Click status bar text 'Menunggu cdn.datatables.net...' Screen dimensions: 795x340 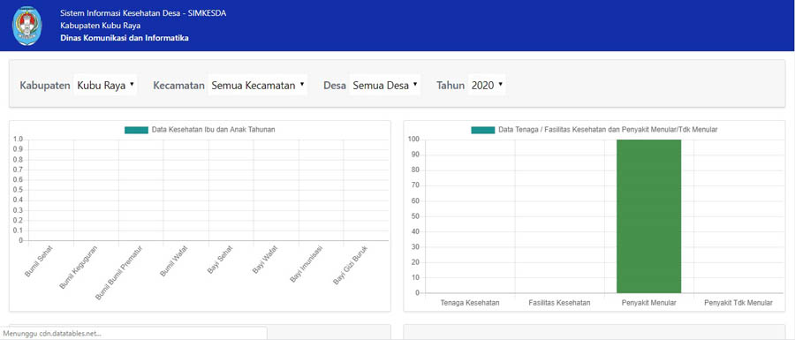click(x=52, y=334)
